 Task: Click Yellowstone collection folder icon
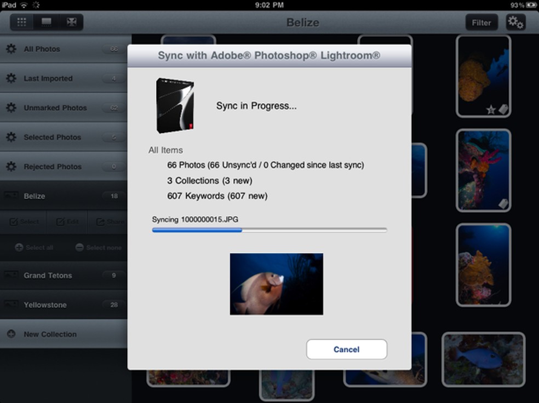(x=11, y=304)
